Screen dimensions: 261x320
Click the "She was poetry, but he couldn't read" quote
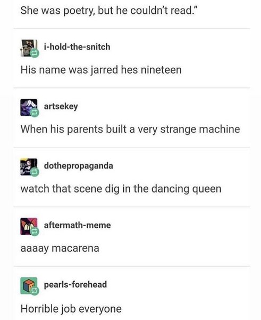tap(110, 11)
